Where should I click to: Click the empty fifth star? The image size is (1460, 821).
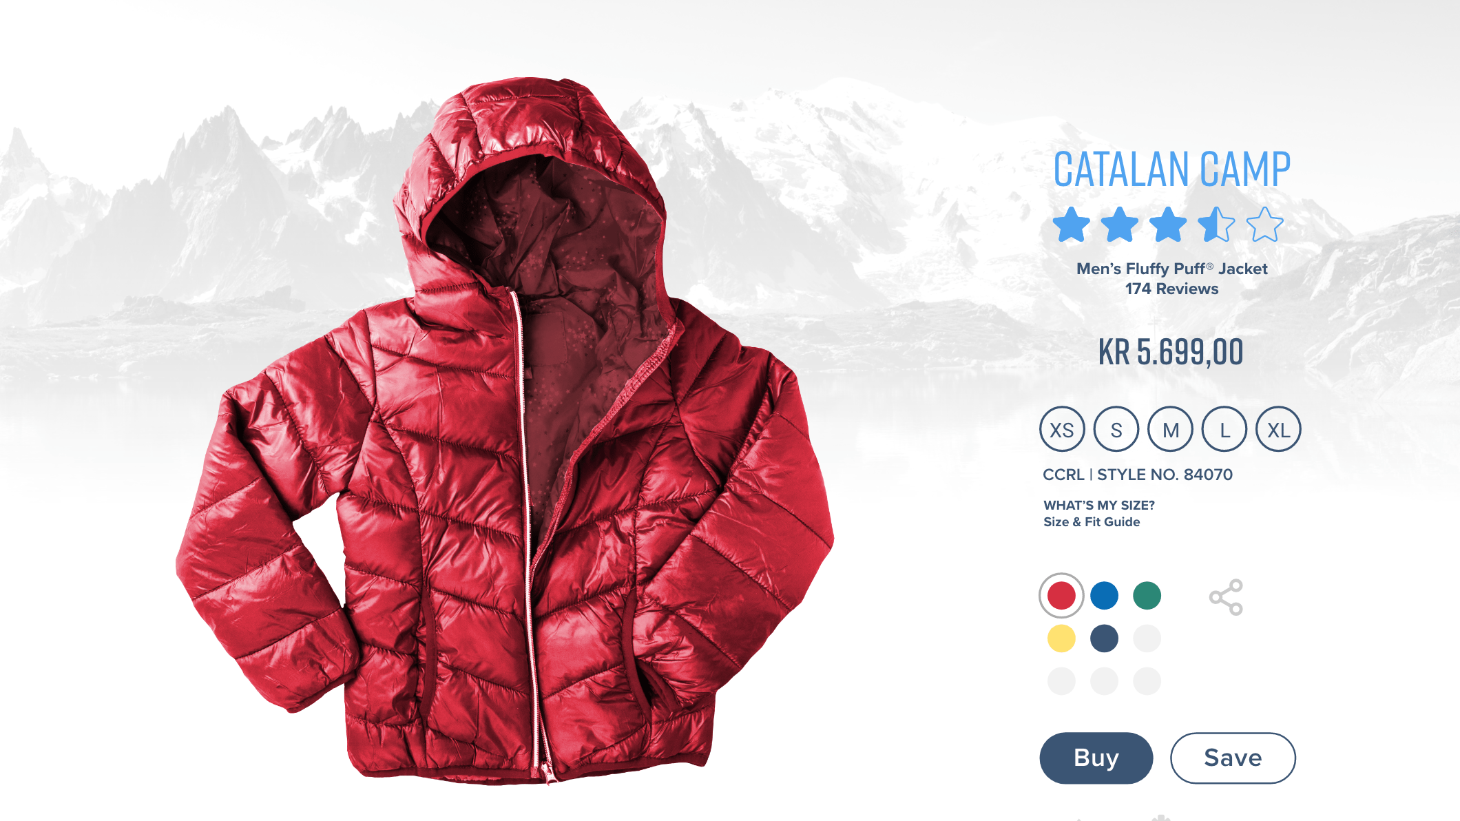click(1265, 225)
